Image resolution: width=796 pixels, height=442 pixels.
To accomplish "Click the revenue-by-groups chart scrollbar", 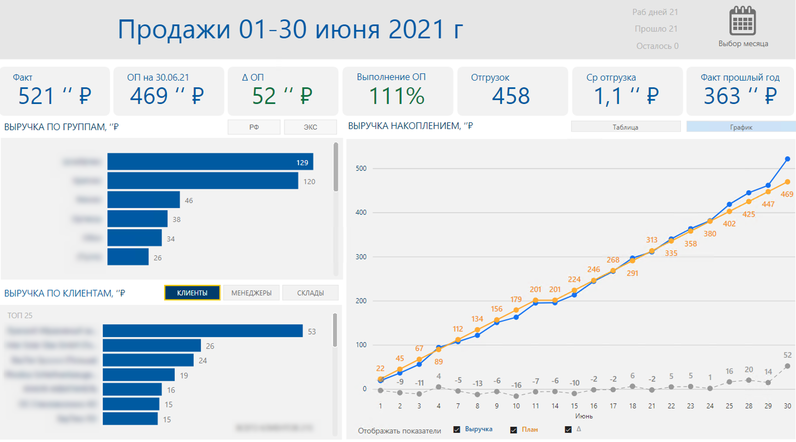I will pos(336,167).
